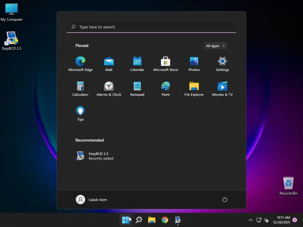
Task: Click the Power button in Start menu
Action: (225, 200)
